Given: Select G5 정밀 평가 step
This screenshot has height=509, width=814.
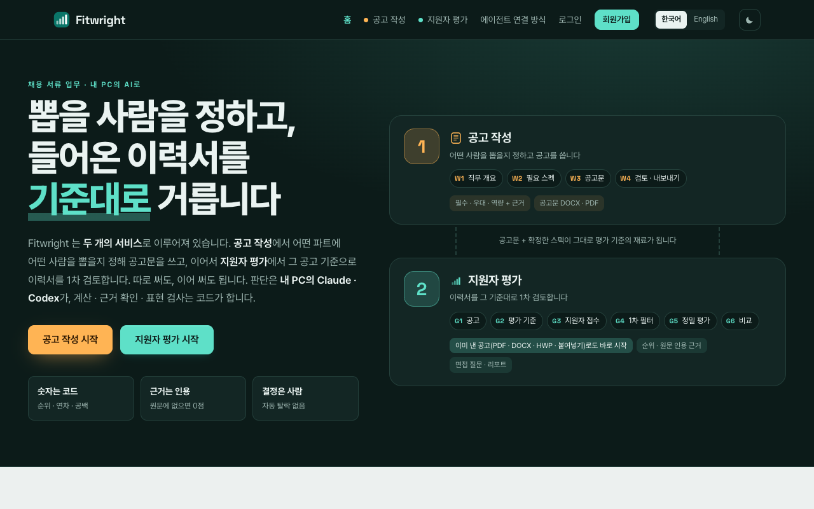Looking at the screenshot, I should [691, 321].
